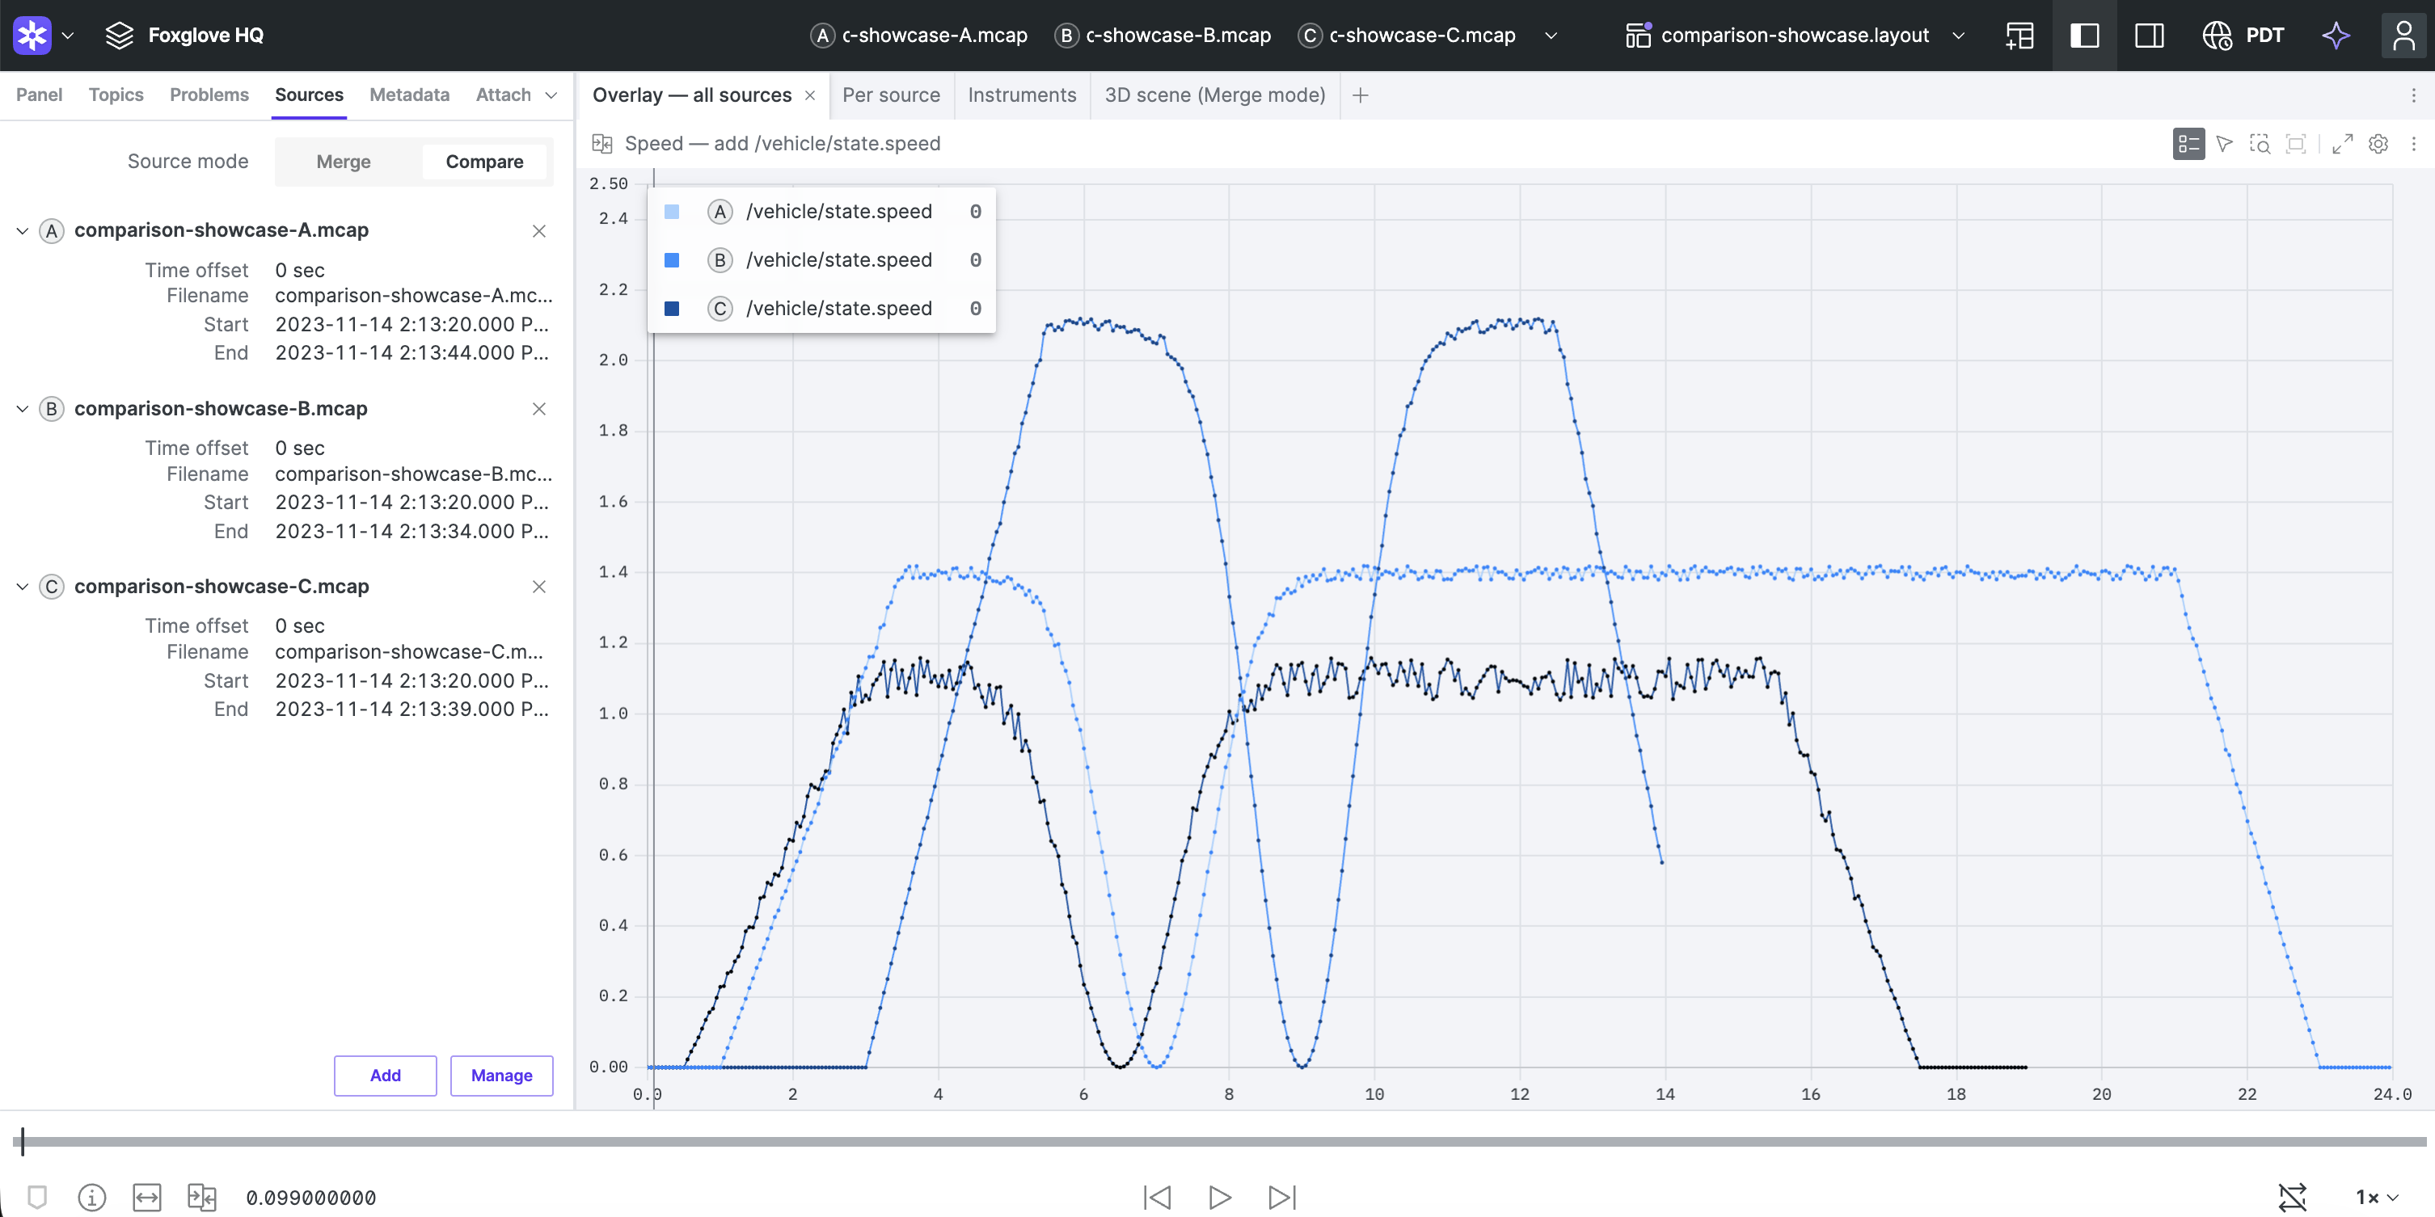Click the fit-to-view reset zoom icon
This screenshot has width=2435, height=1217.
click(x=2295, y=144)
